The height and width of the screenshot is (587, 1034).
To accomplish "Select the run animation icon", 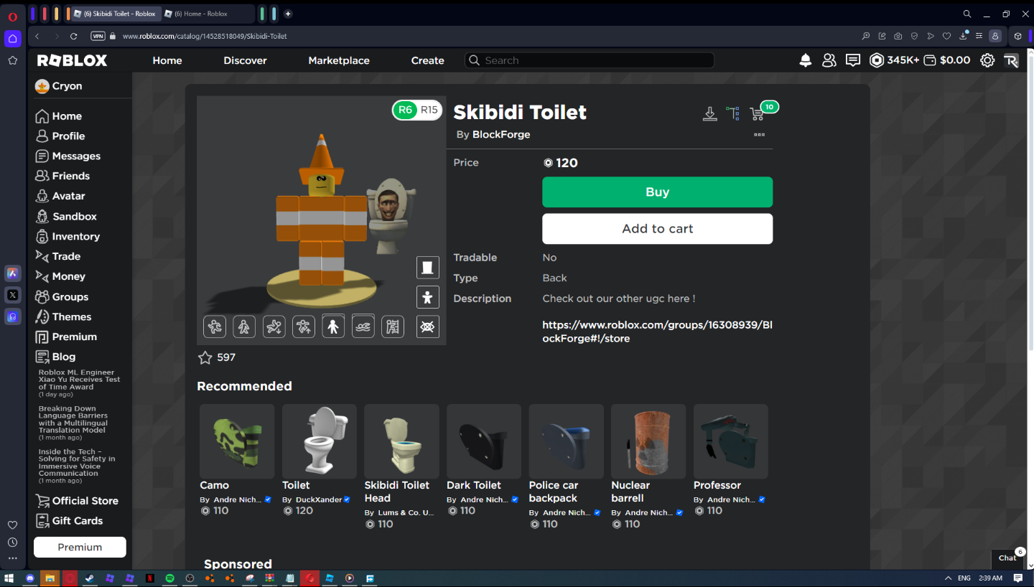I will [x=214, y=327].
